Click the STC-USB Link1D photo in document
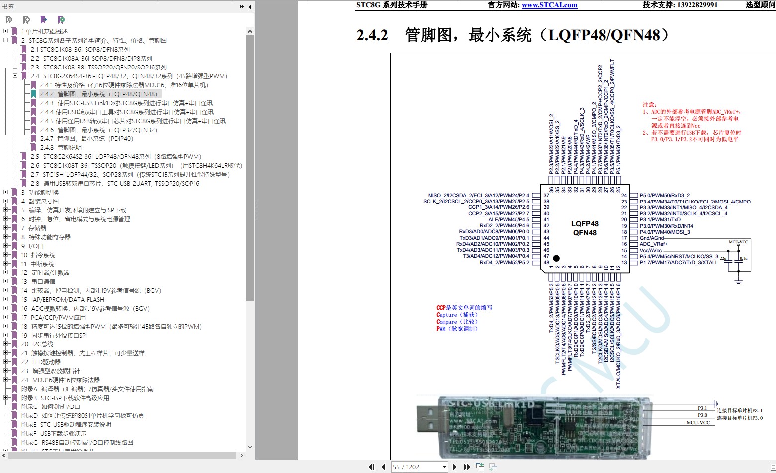 (534, 428)
